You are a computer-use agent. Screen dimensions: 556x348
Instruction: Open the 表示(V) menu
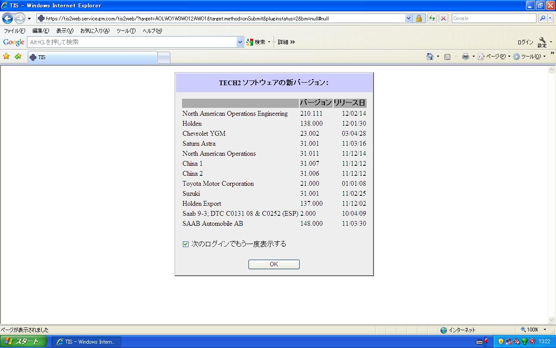[65, 31]
